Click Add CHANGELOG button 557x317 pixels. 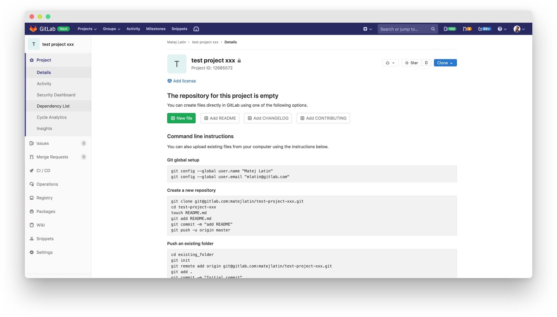pyautogui.click(x=268, y=118)
